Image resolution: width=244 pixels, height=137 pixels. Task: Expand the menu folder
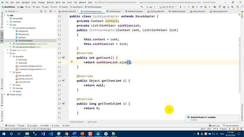pyautogui.click(x=10, y=85)
